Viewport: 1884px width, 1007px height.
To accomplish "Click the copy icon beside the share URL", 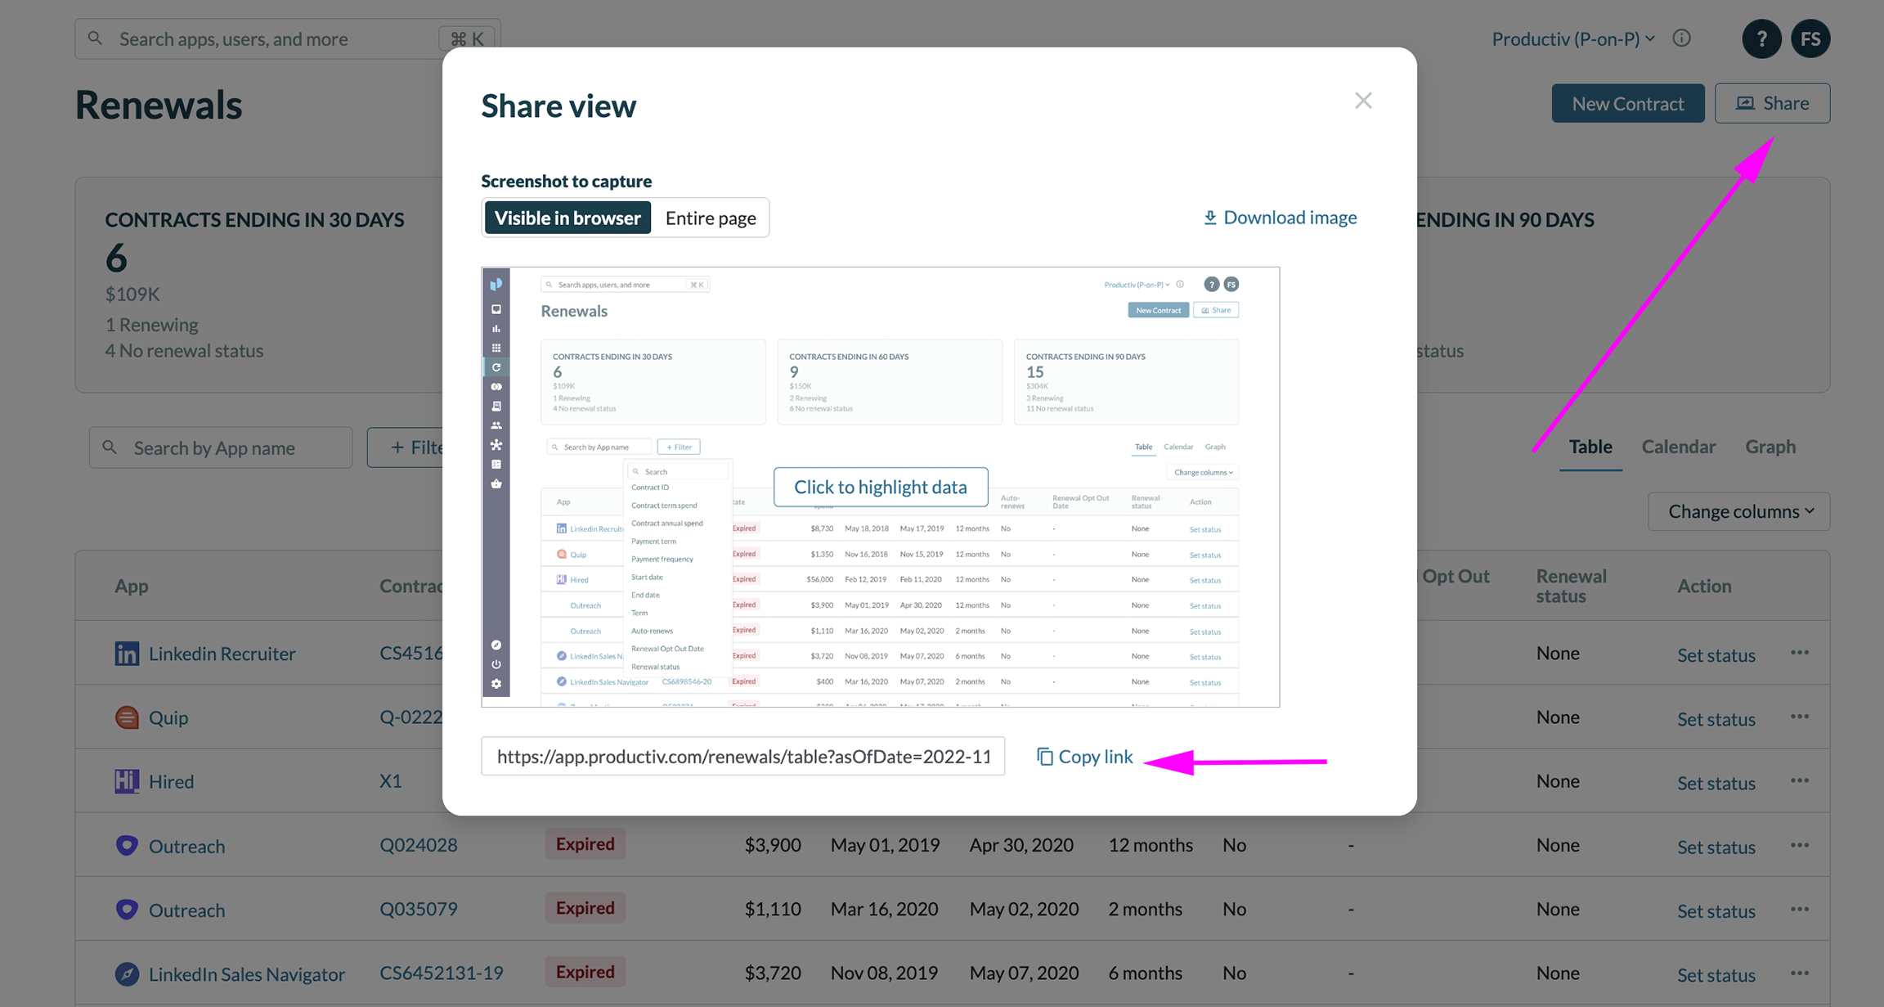I will [1045, 756].
